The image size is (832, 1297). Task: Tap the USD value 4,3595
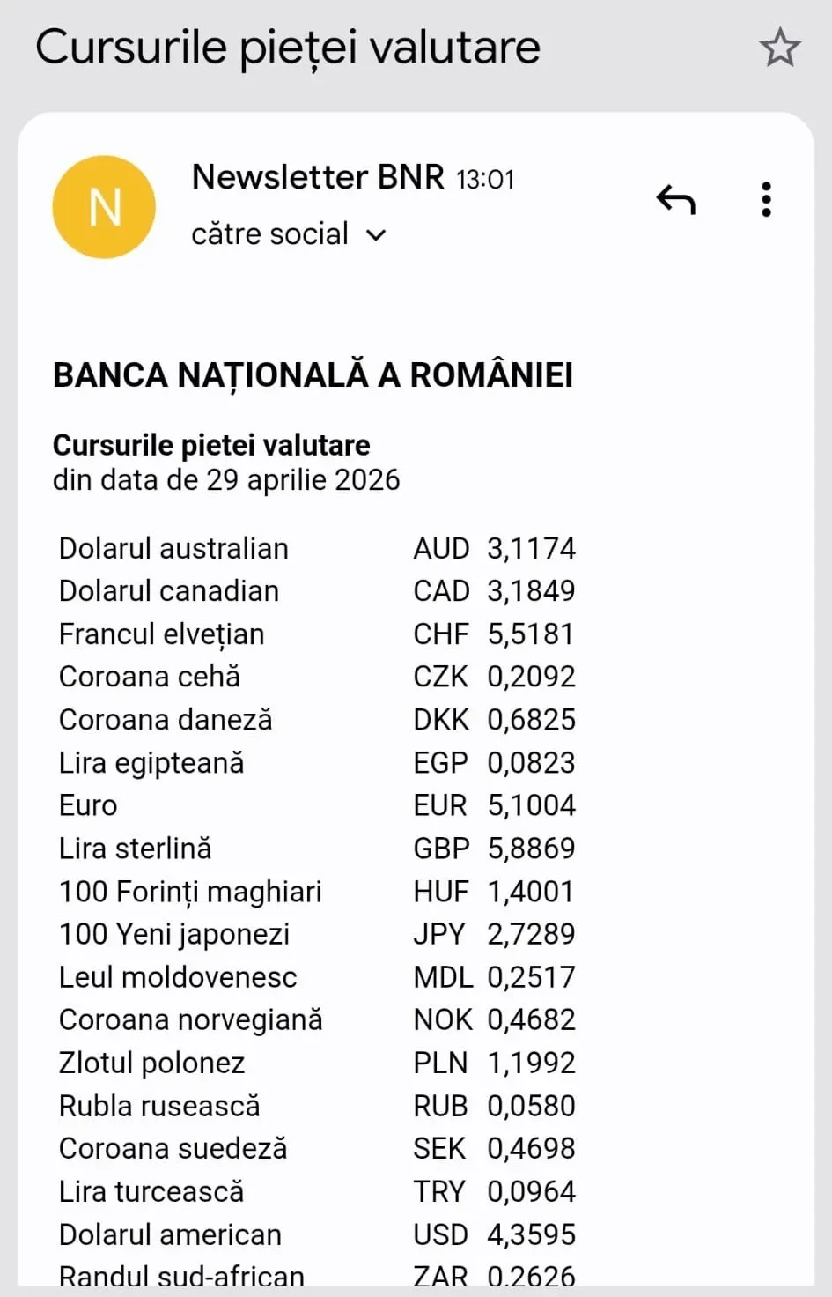pos(532,1234)
